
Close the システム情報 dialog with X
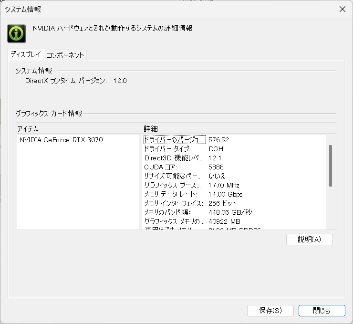coord(343,9)
